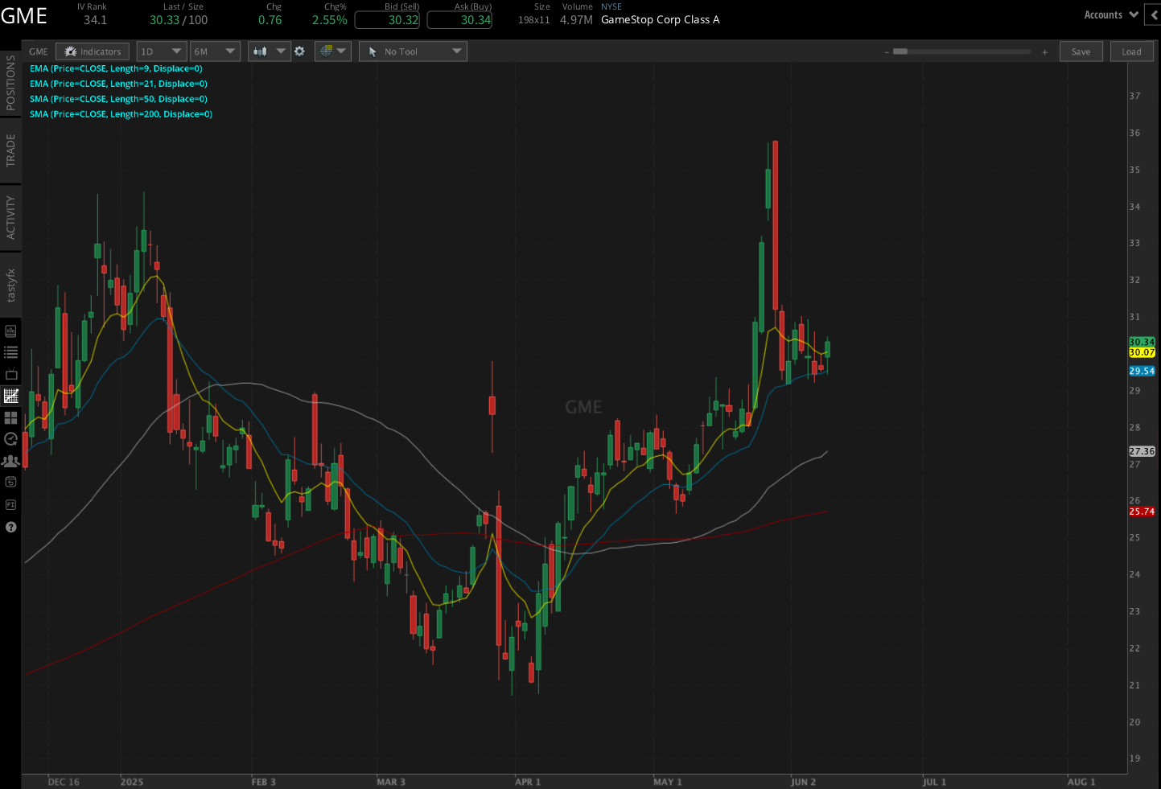Open the followed traders icon

[x=11, y=459]
